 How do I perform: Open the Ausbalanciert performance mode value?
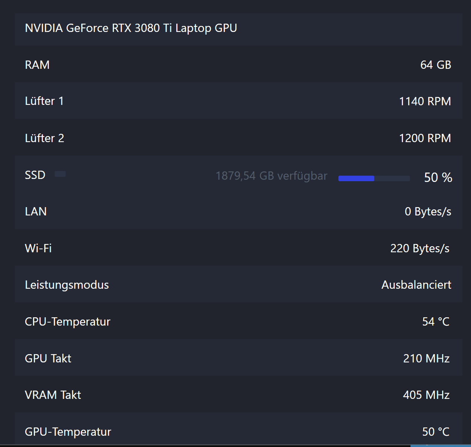click(416, 285)
